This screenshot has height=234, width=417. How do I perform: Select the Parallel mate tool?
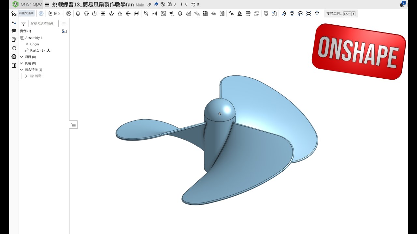(x=137, y=14)
